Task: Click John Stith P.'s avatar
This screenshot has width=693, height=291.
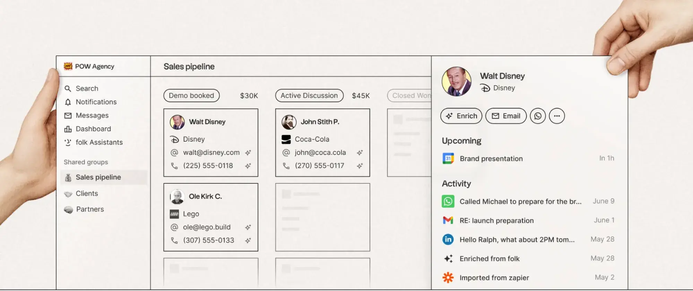Action: click(289, 122)
